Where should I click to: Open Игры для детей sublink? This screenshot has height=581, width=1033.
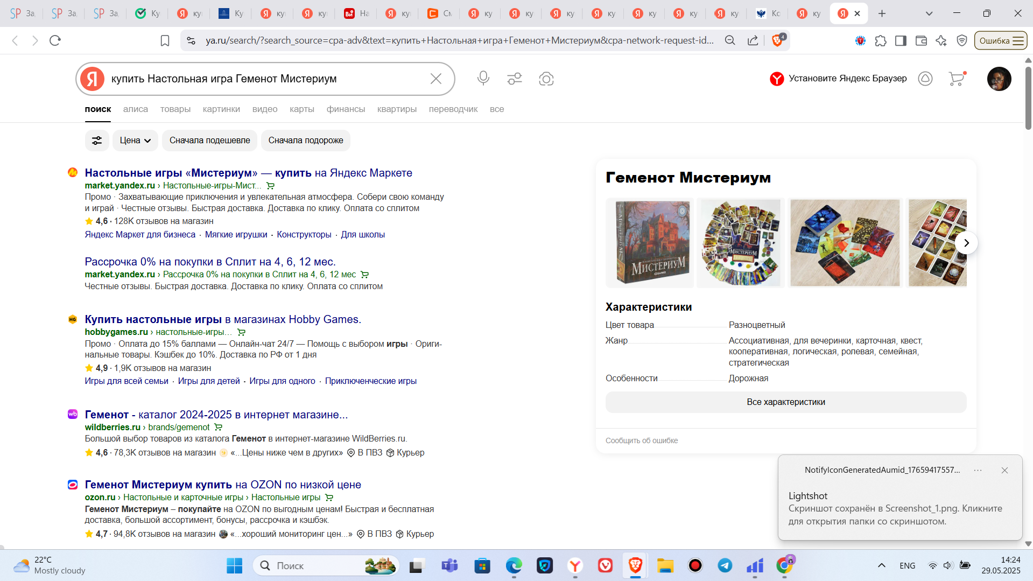209,381
